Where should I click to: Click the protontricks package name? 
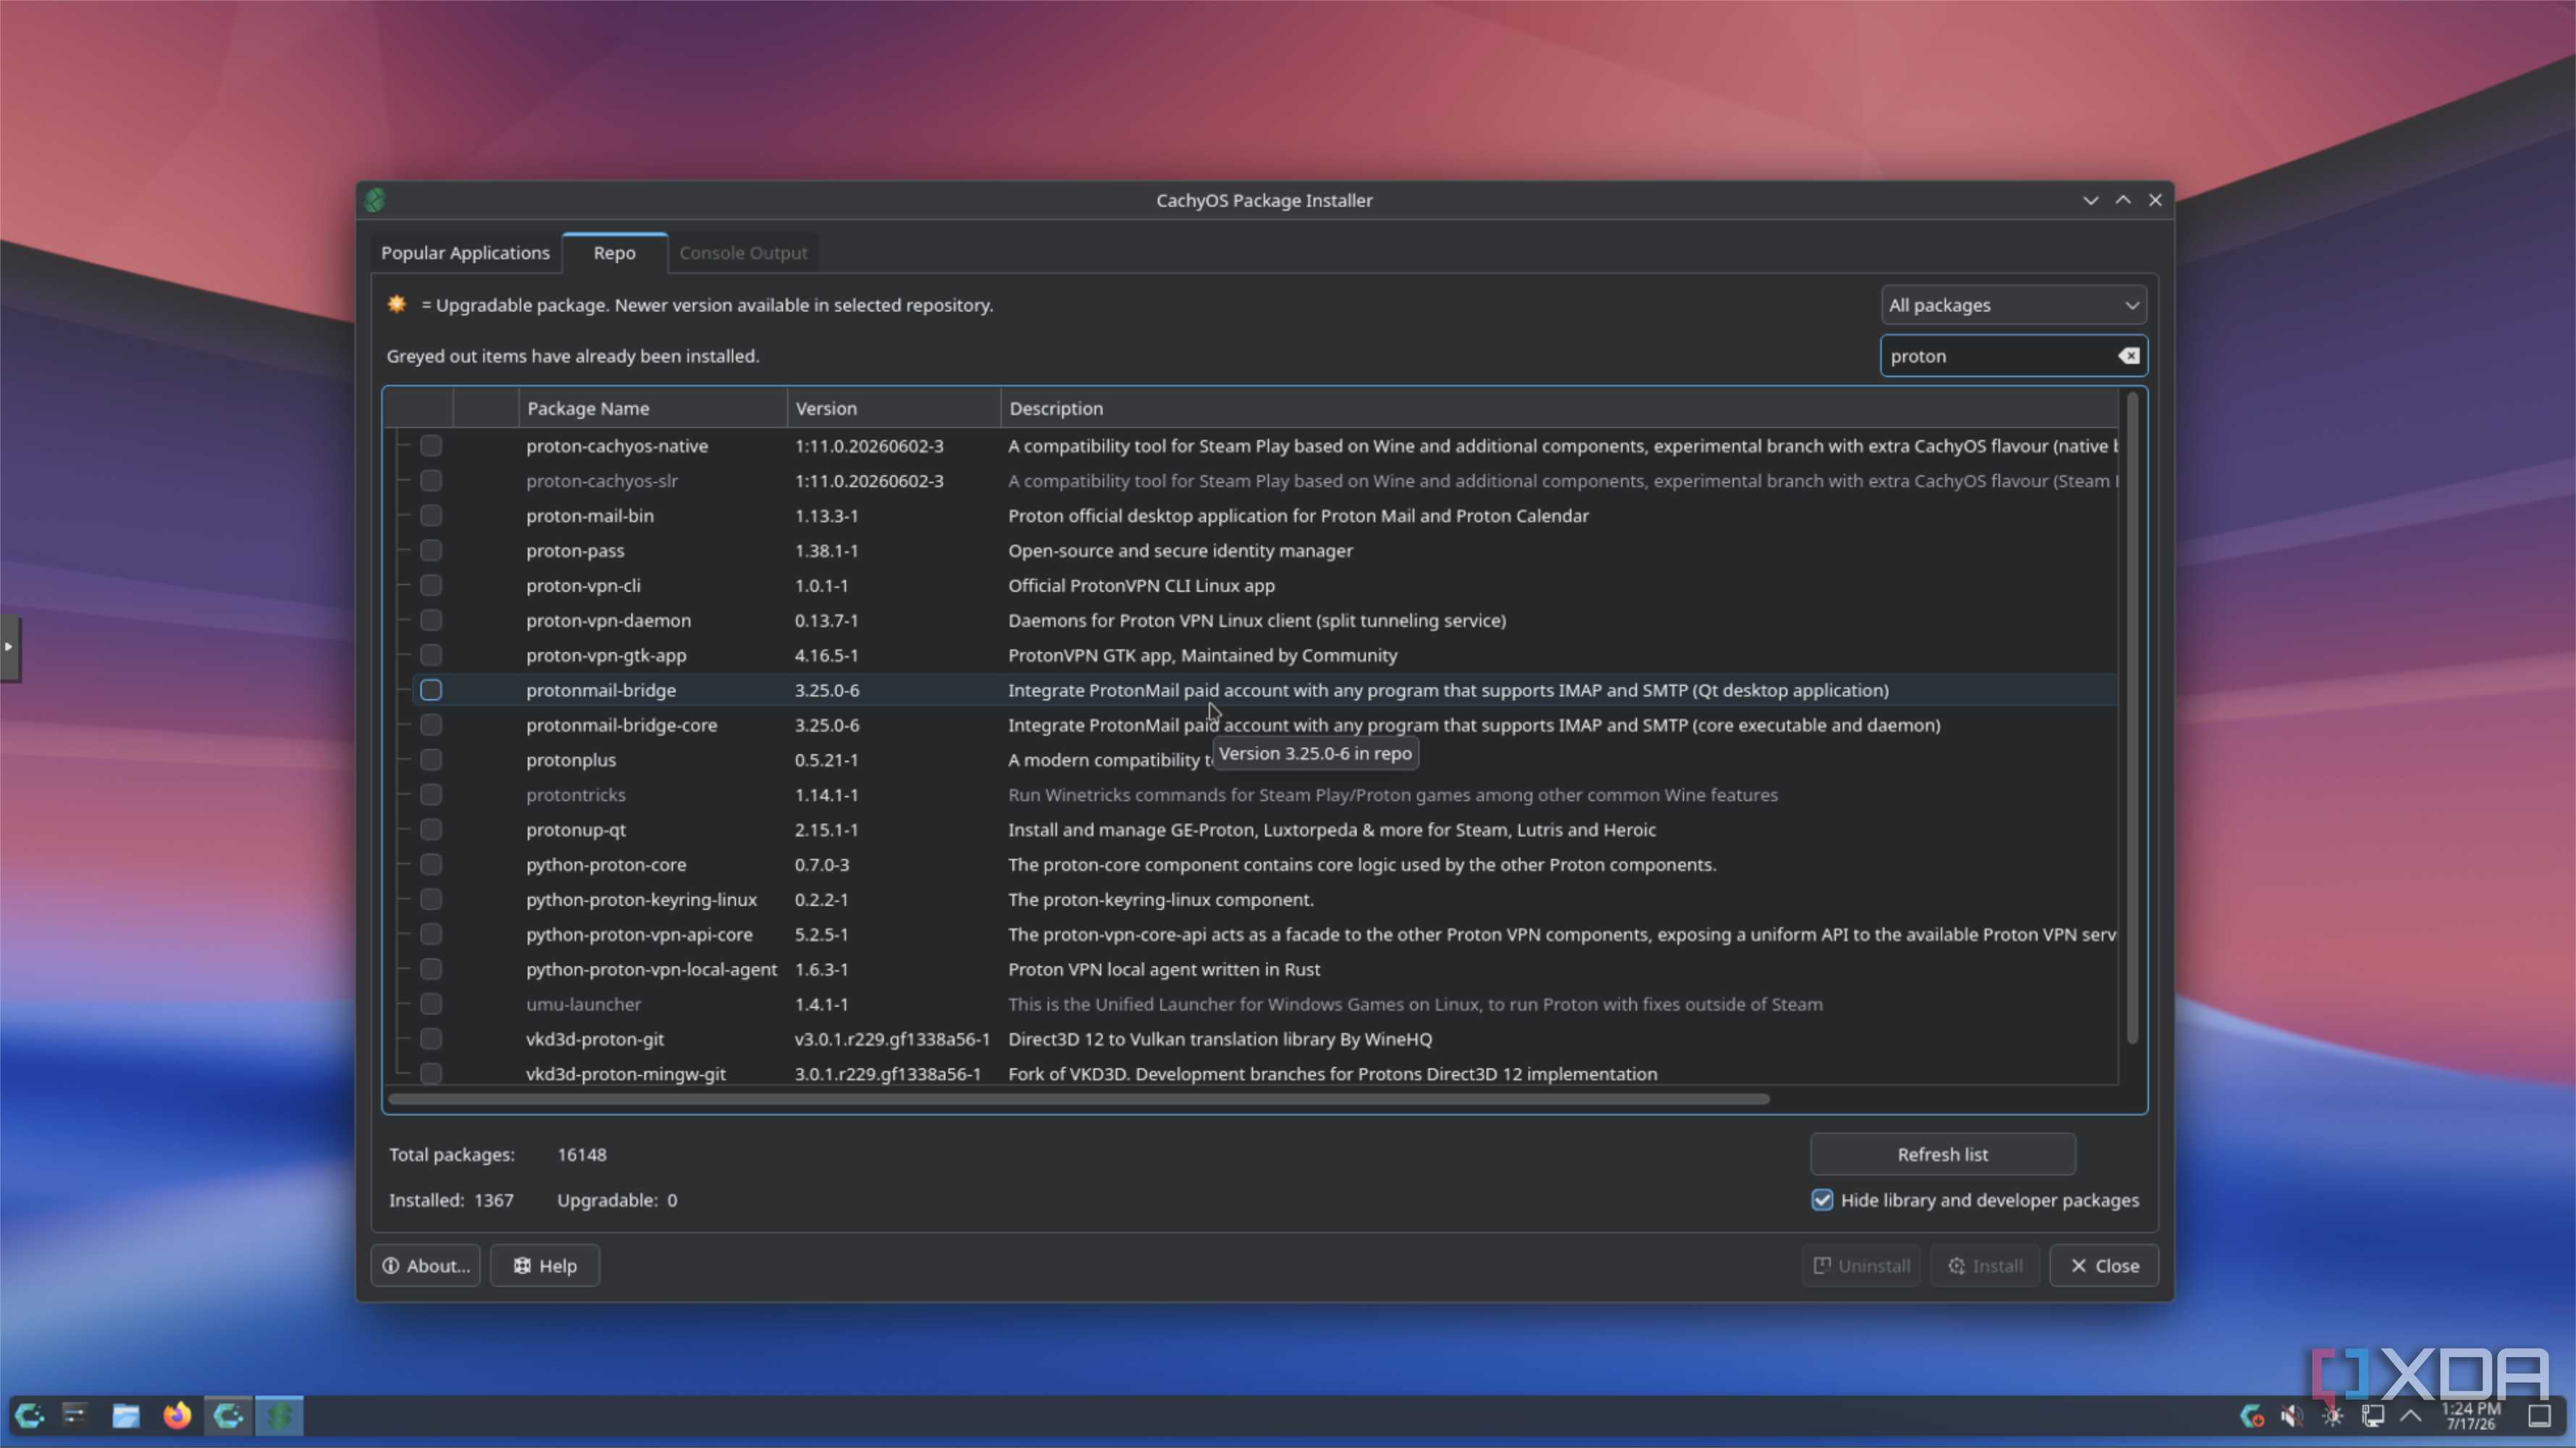(x=576, y=795)
